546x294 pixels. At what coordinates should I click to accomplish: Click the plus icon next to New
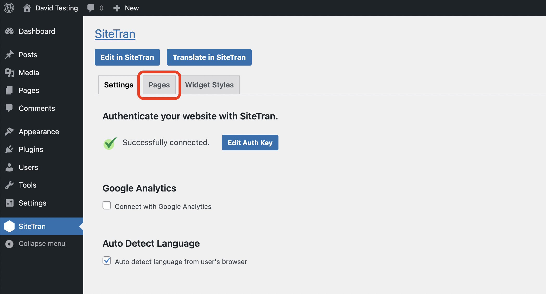click(x=117, y=8)
